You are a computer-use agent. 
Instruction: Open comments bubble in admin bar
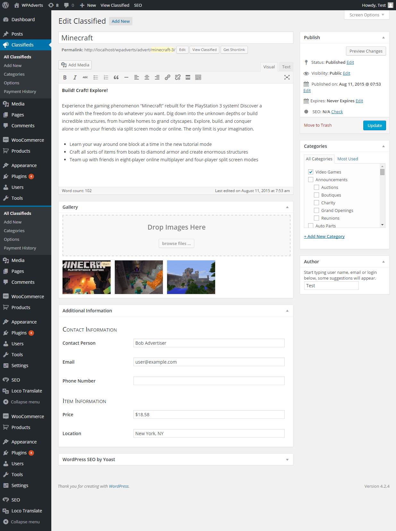pos(69,5)
